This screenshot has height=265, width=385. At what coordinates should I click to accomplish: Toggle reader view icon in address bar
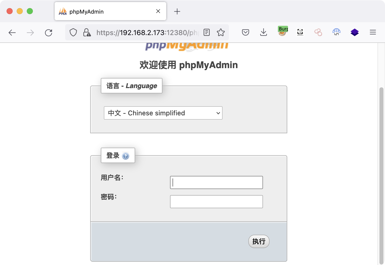[x=207, y=32]
